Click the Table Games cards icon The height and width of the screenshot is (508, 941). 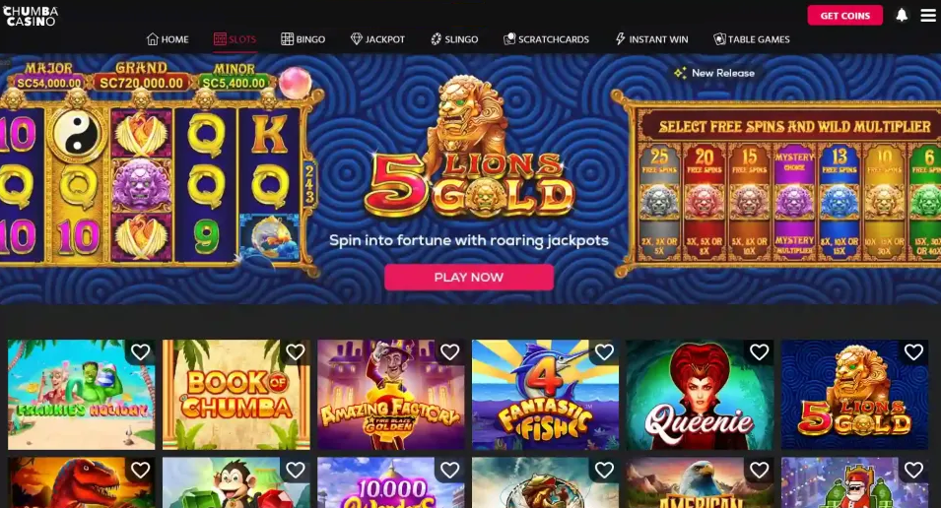point(719,39)
